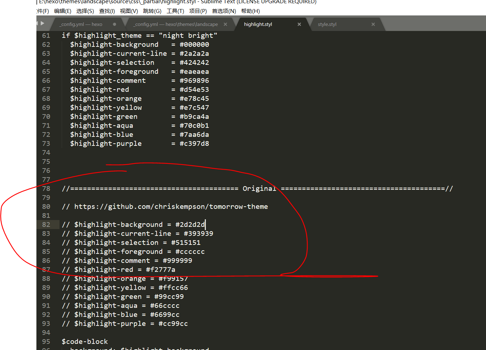Open the 编辑(E) menu

63,11
